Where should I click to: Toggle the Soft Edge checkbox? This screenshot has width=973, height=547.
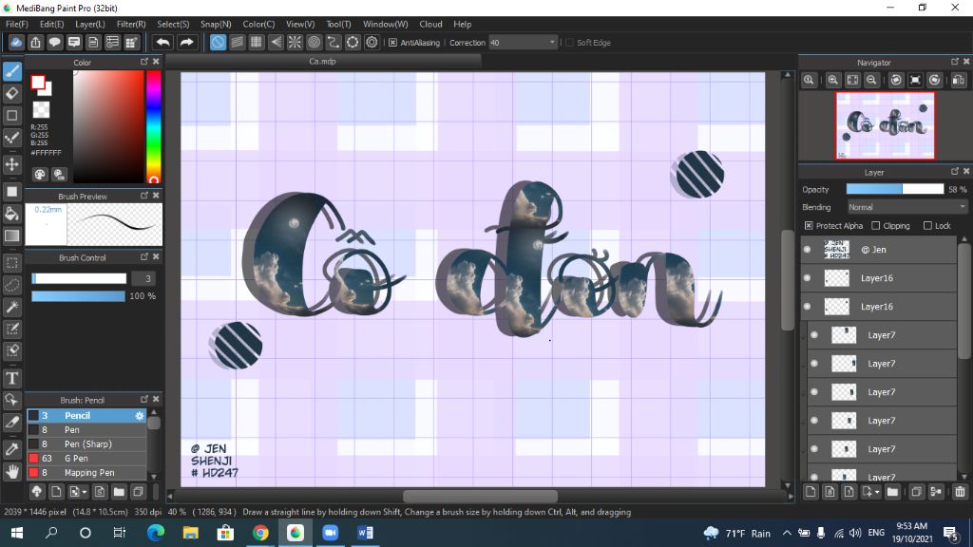[569, 43]
